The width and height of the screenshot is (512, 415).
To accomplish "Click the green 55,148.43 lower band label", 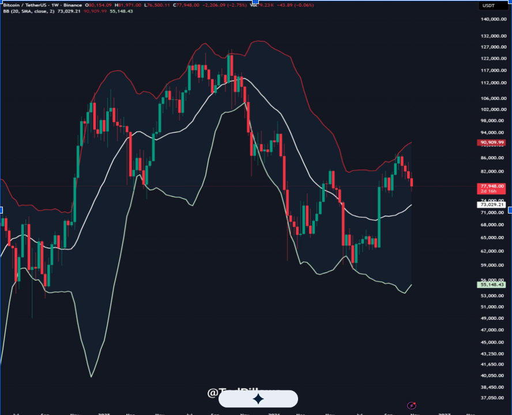I will click(x=491, y=285).
